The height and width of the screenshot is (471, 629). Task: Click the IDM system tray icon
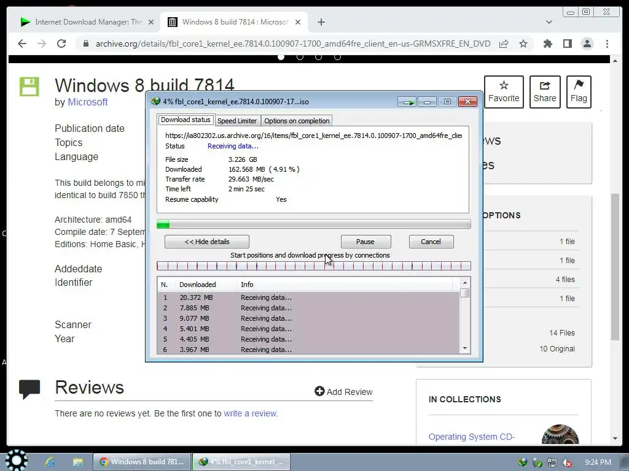pyautogui.click(x=522, y=462)
